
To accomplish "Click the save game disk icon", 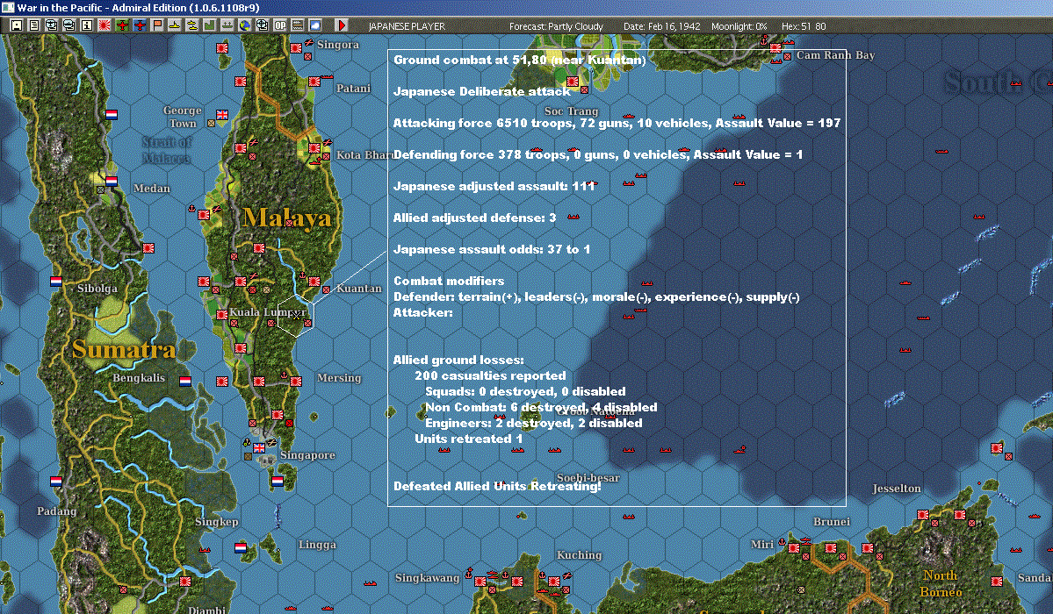I will [17, 25].
